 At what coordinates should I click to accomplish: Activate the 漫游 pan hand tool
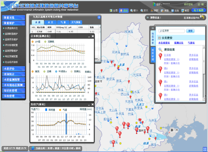124,11
